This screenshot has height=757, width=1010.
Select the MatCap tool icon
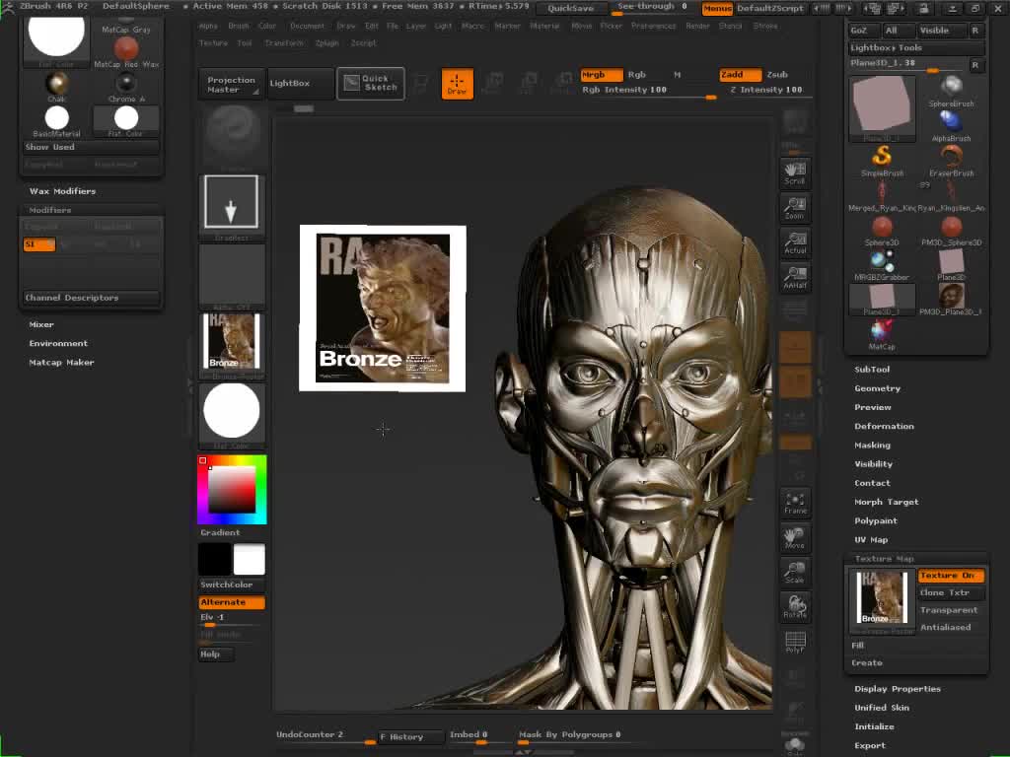pyautogui.click(x=882, y=335)
